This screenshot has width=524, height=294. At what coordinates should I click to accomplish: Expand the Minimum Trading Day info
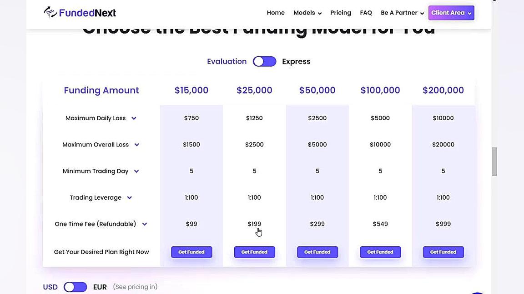(136, 171)
